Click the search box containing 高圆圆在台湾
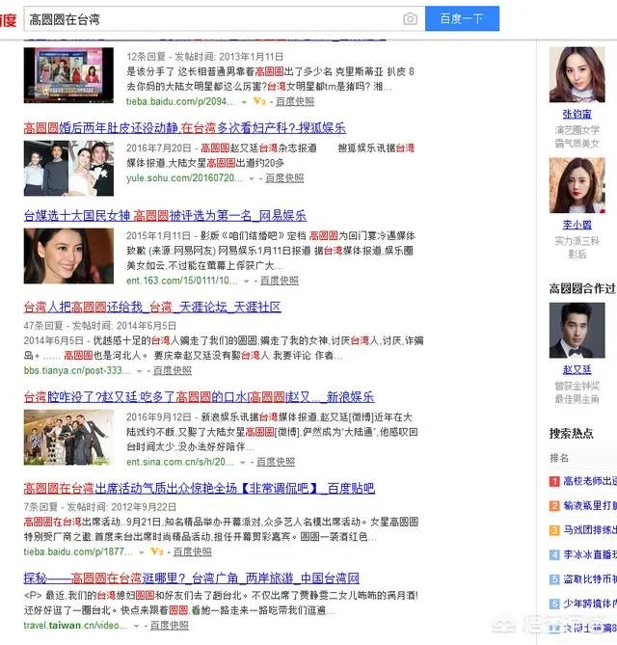Viewport: 617px width, 645px height. coord(225,19)
